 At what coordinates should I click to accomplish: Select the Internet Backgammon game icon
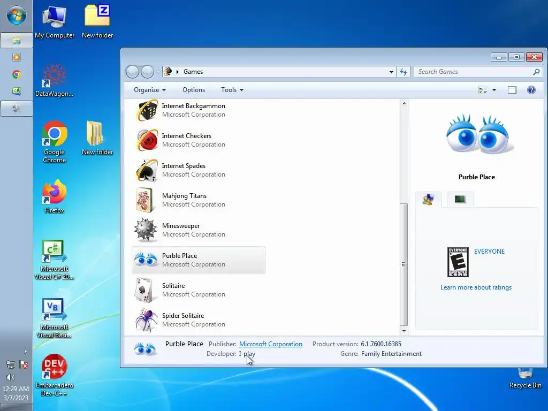point(147,110)
